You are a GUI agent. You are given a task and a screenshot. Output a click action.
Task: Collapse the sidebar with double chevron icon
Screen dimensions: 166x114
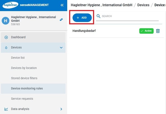(x=62, y=5)
